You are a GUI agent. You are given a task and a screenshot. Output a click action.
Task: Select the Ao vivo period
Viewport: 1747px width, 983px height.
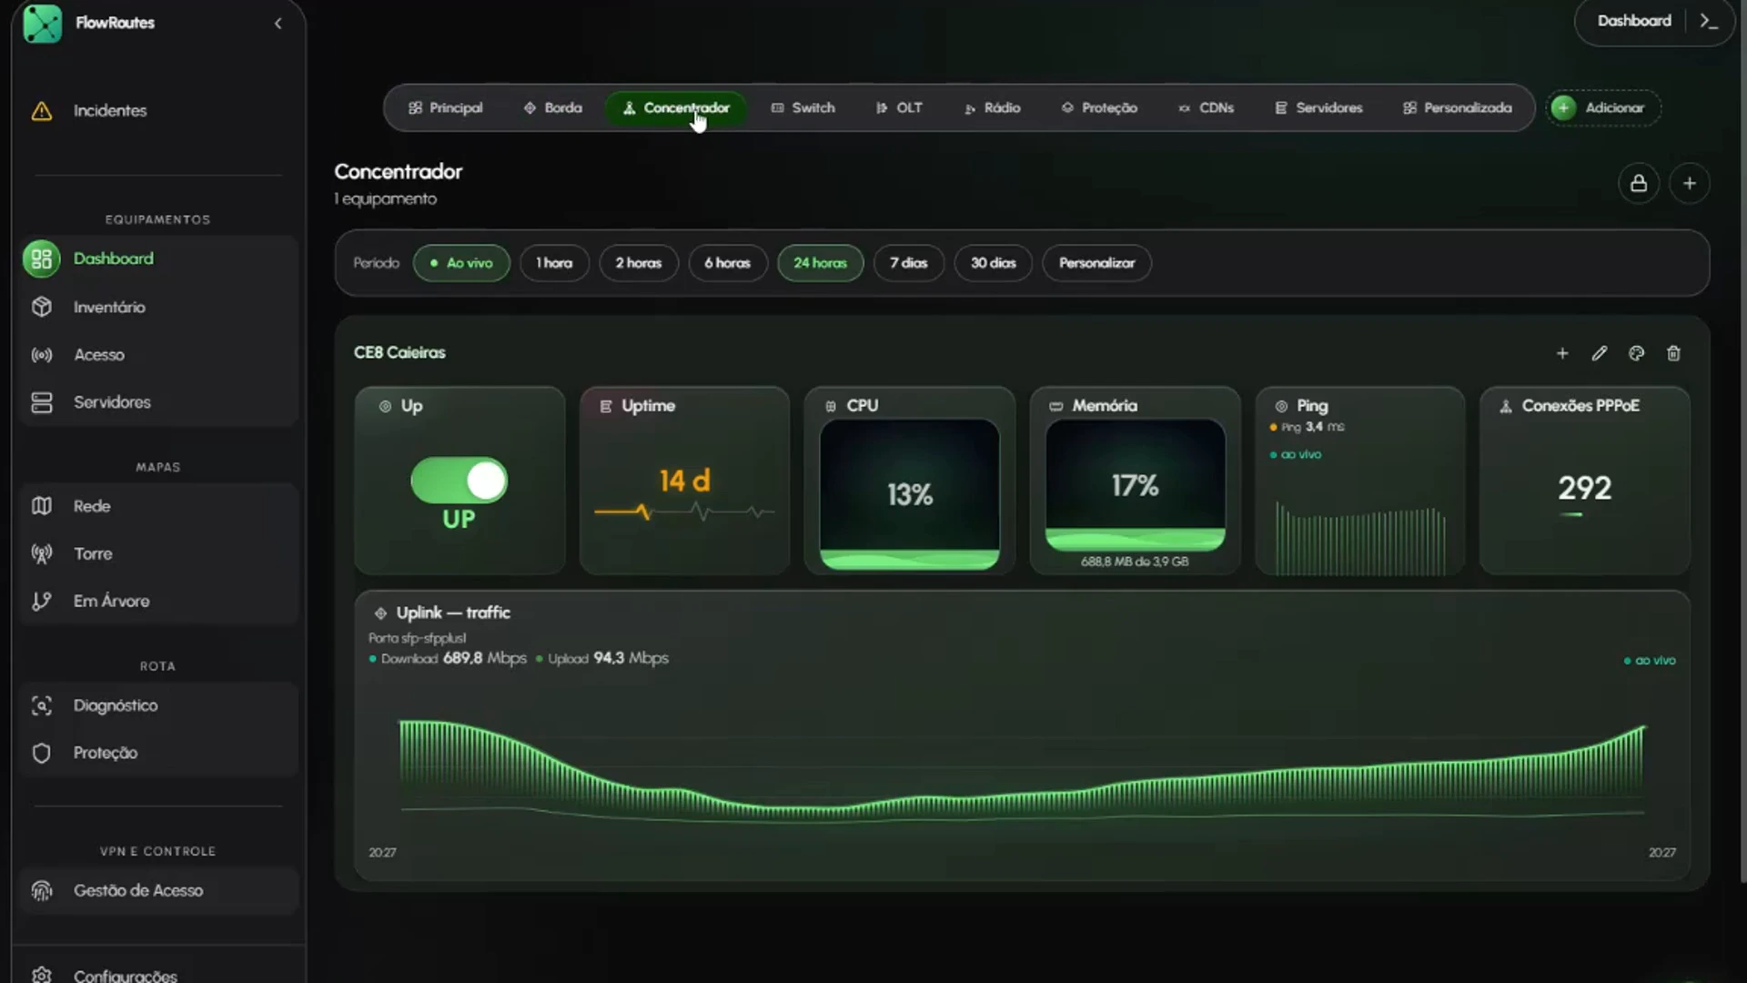[x=461, y=263]
